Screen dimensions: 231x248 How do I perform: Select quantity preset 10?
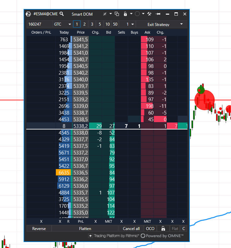[108, 24]
